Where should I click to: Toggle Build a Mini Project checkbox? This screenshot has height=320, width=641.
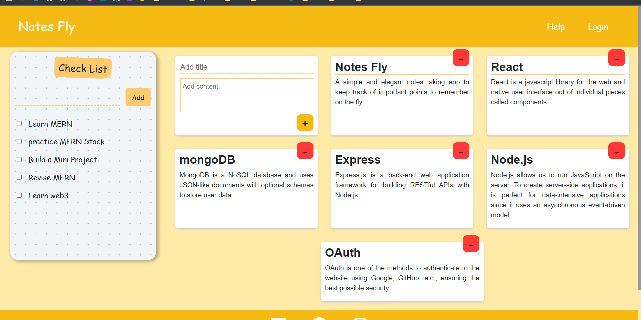19,160
